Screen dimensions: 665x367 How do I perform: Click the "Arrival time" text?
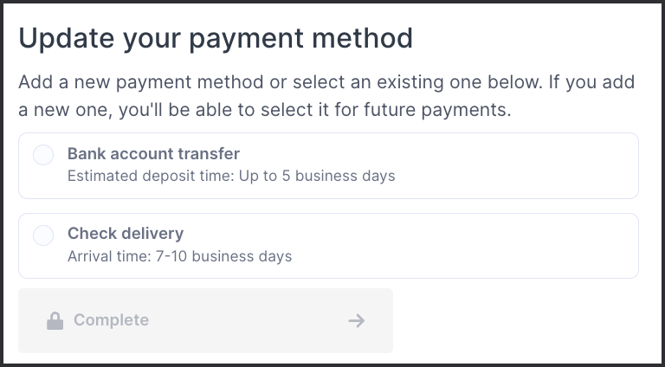click(x=107, y=256)
